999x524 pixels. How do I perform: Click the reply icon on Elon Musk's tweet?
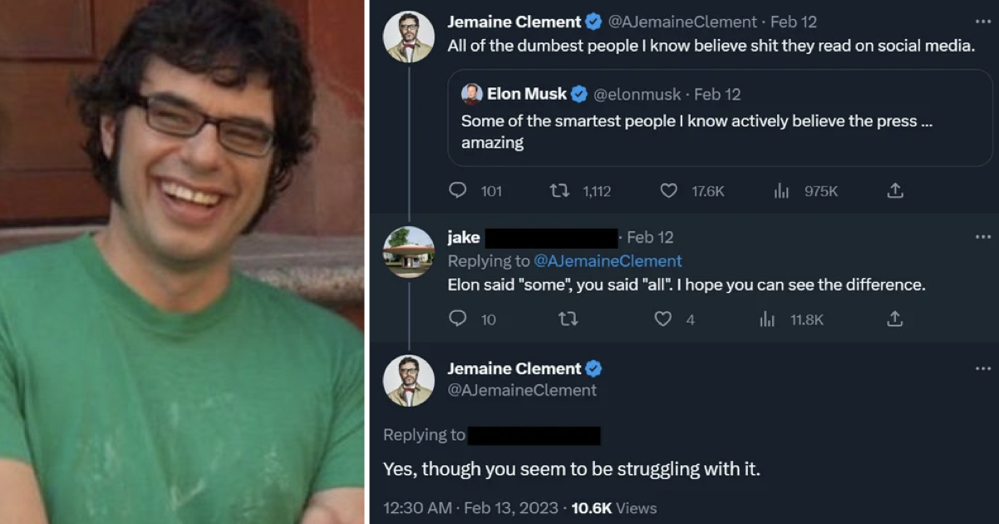point(458,190)
